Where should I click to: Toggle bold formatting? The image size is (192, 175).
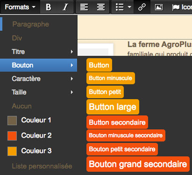tap(49, 7)
